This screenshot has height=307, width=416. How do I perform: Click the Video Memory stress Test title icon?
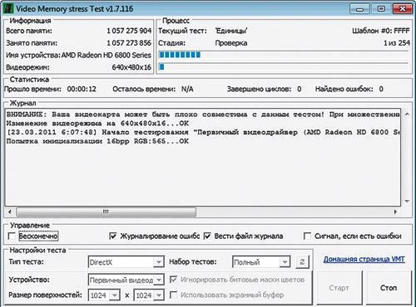click(x=8, y=8)
